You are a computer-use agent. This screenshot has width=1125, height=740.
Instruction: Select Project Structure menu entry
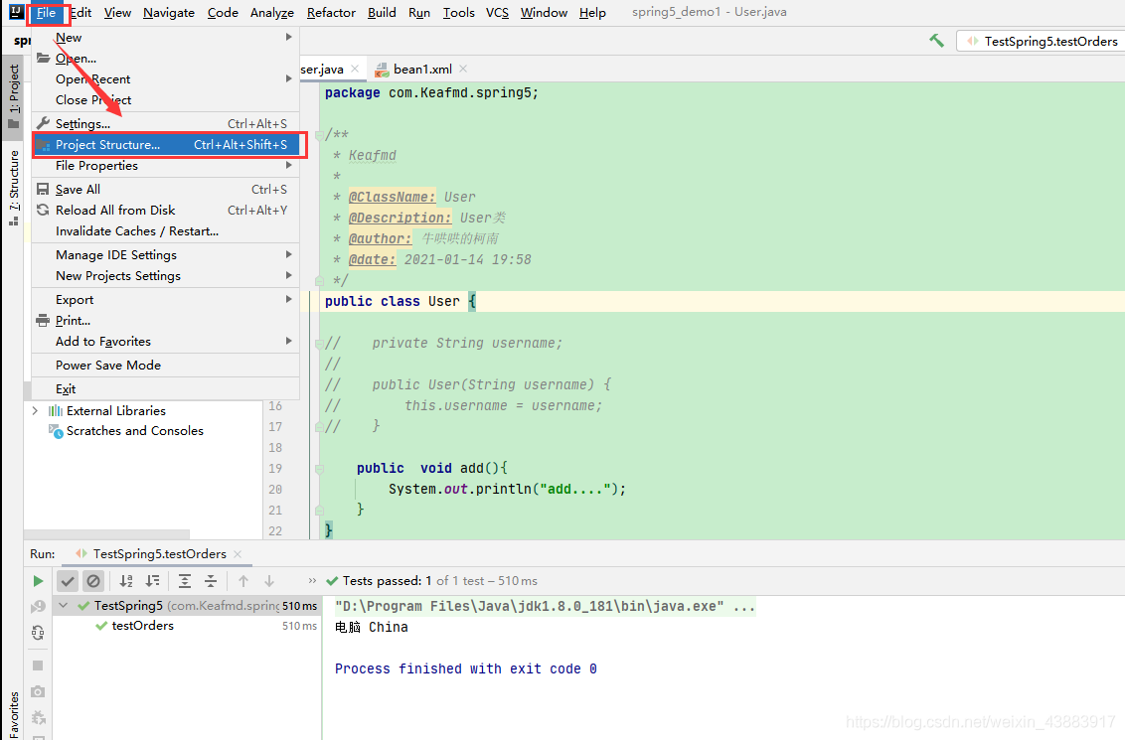166,145
